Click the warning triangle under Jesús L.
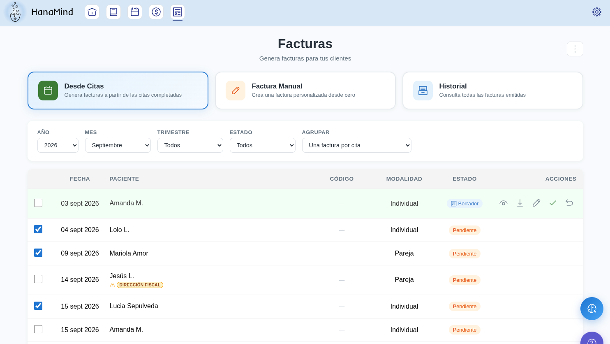 pyautogui.click(x=112, y=285)
